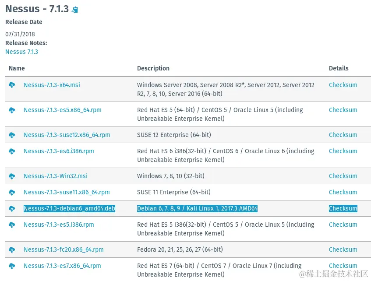This screenshot has height=281, width=371.
Task: Click download icon for Nessus-7.1.3-suse12.x86_64.rpm
Action: click(12, 135)
